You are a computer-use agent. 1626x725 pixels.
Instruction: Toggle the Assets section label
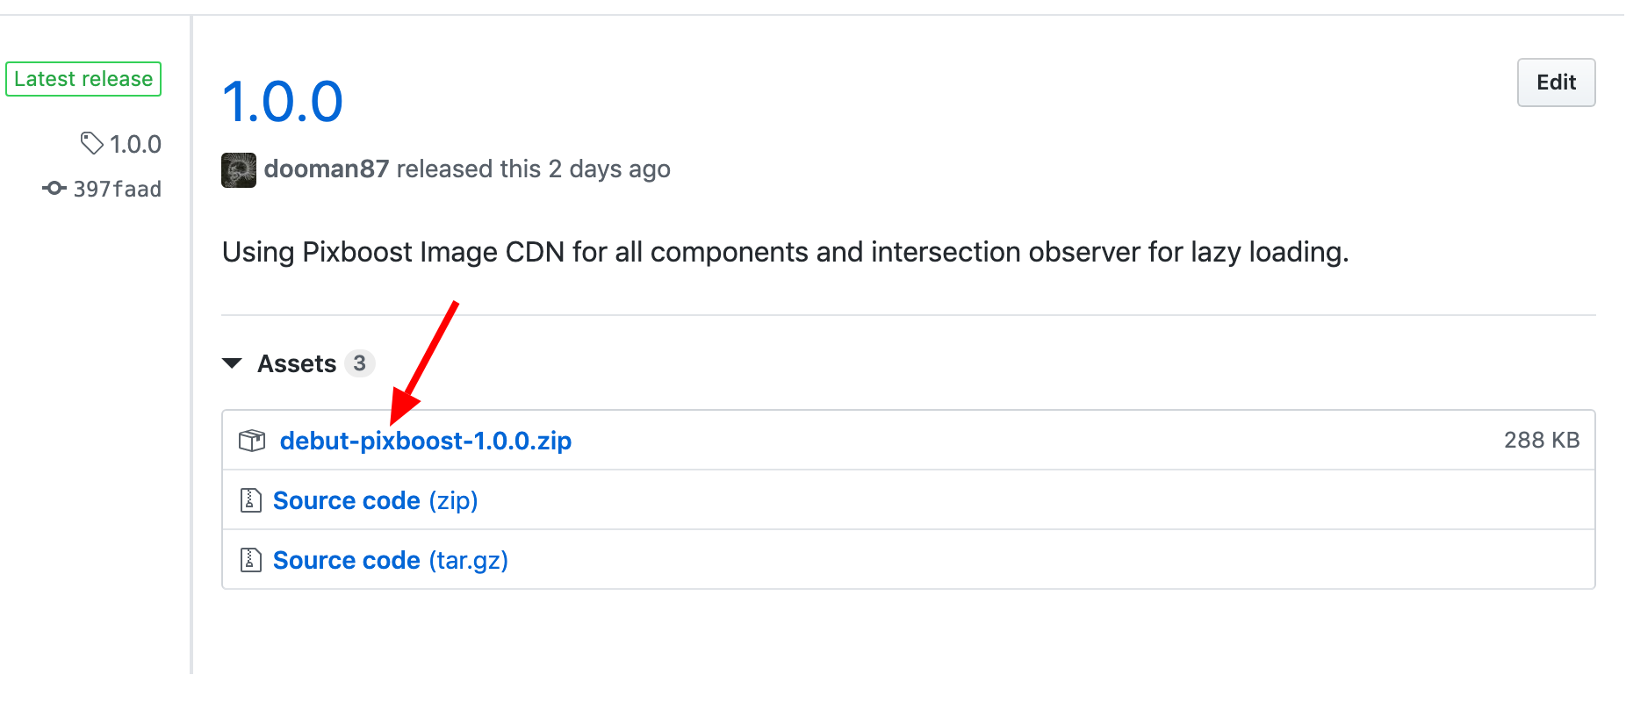297,363
